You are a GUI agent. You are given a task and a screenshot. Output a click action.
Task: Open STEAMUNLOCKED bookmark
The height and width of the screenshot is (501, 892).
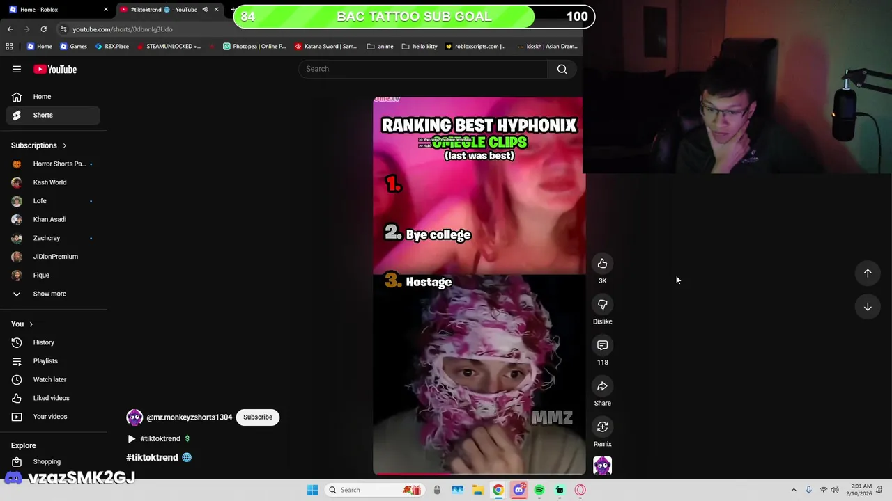[x=169, y=47]
